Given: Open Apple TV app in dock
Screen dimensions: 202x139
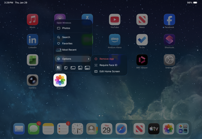Looking at the screenshot, I should click(x=154, y=129).
